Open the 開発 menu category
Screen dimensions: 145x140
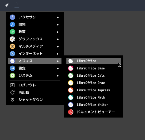coord(35,24)
